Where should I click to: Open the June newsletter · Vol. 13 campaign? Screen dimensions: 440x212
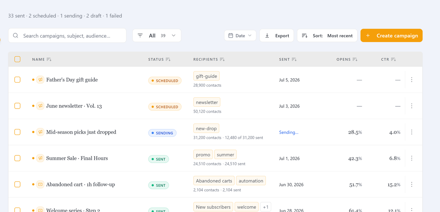[x=74, y=106]
